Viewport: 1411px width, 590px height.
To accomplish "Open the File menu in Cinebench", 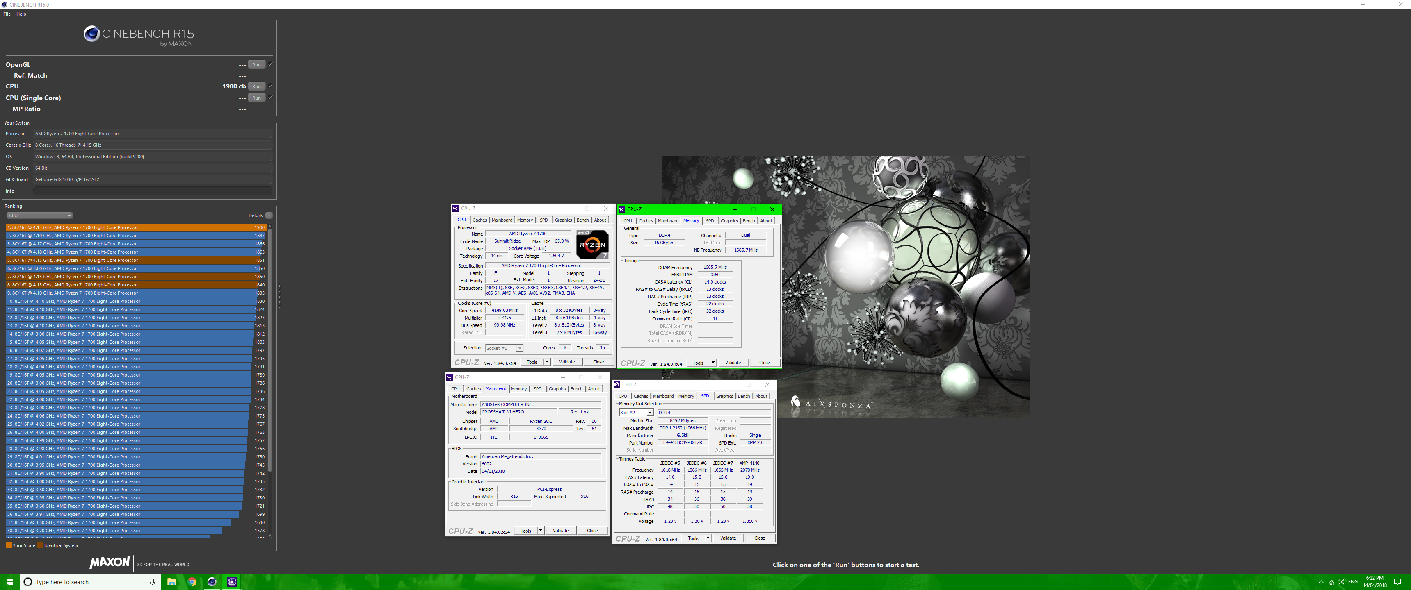I will point(7,14).
